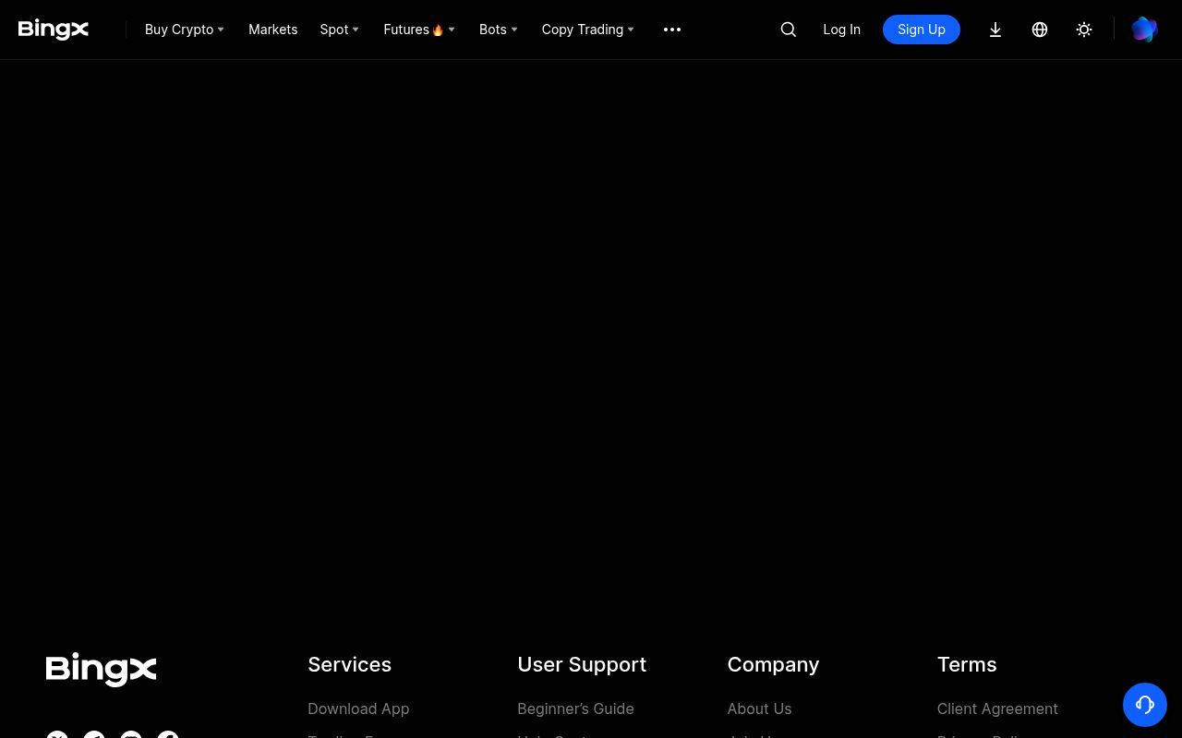Open the About Us link
The height and width of the screenshot is (738, 1182).
click(x=759, y=708)
